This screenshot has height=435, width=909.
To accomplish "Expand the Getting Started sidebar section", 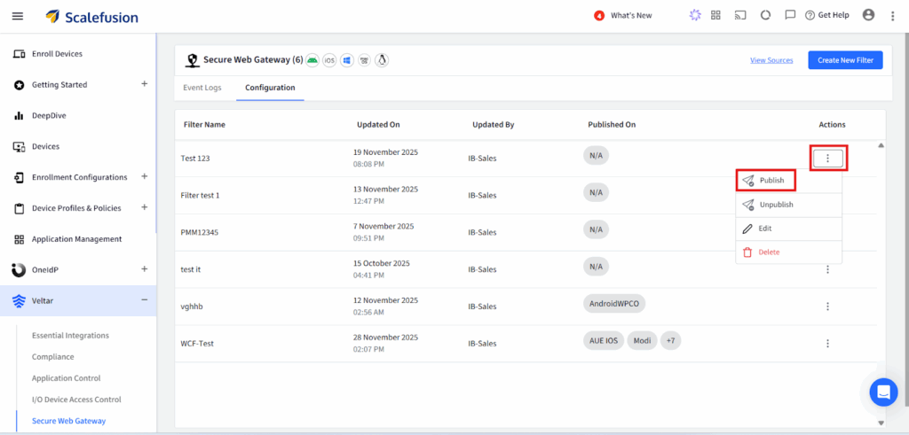I will (x=144, y=84).
